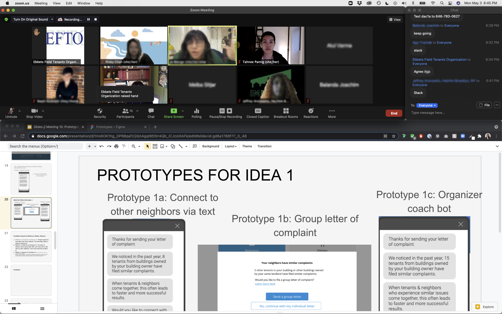Viewport: 502px width, 314px height.
Task: Click the Explore button
Action: pos(484,307)
